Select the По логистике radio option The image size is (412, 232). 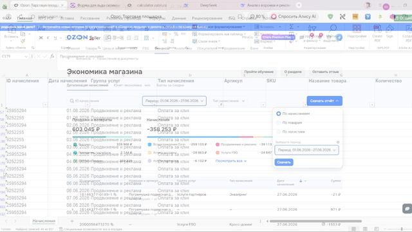(279, 131)
